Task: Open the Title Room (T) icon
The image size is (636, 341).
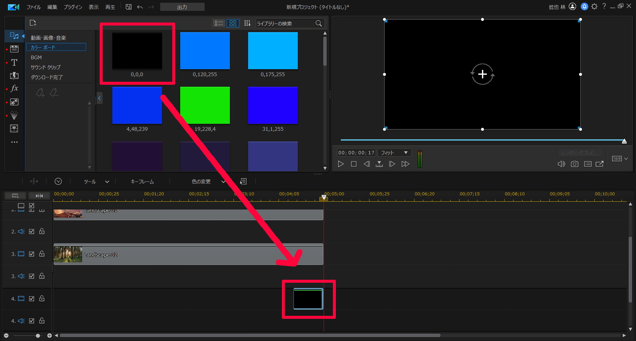Action: 14,62
